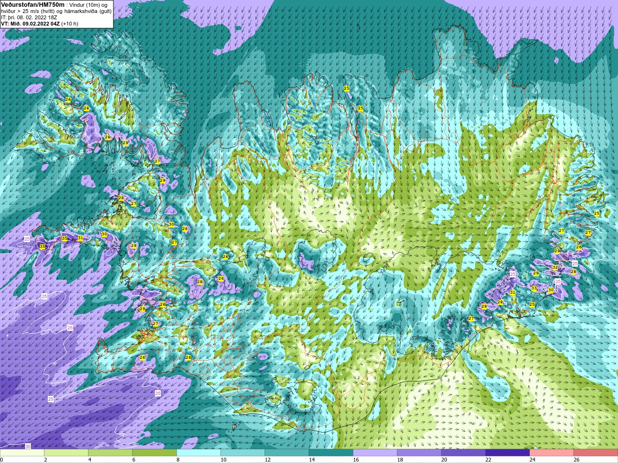The image size is (618, 463).
Task: Click the 'VT: Mið. 09.02.2022 04Z' valid time
Action: (x=30, y=24)
